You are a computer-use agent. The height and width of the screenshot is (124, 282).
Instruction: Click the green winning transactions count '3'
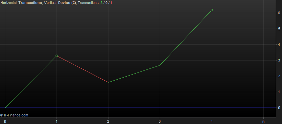[102, 3]
